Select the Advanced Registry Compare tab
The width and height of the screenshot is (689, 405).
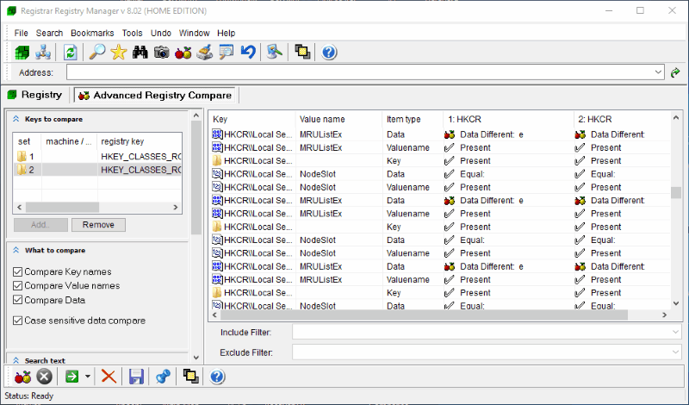155,96
